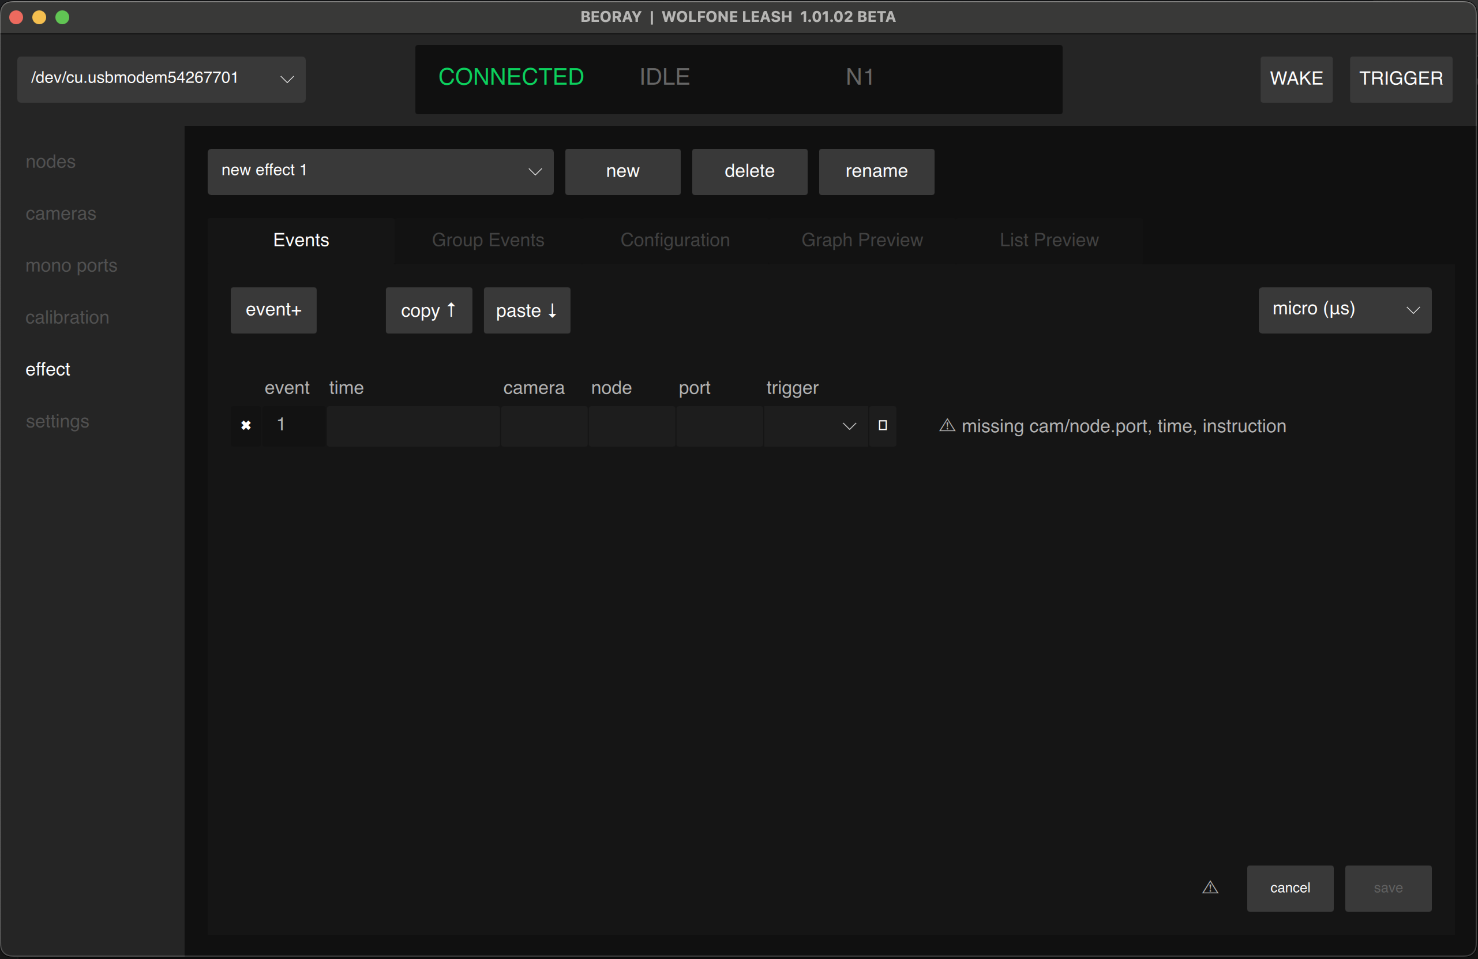Click the warning triangle next to the error message
1478x959 pixels.
(x=947, y=425)
